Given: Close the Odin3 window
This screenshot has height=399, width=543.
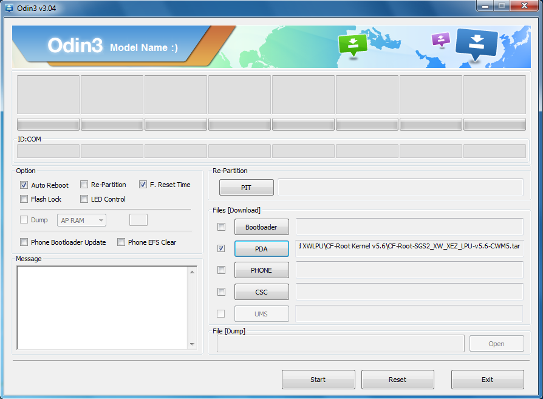Looking at the screenshot, I should [x=525, y=6].
